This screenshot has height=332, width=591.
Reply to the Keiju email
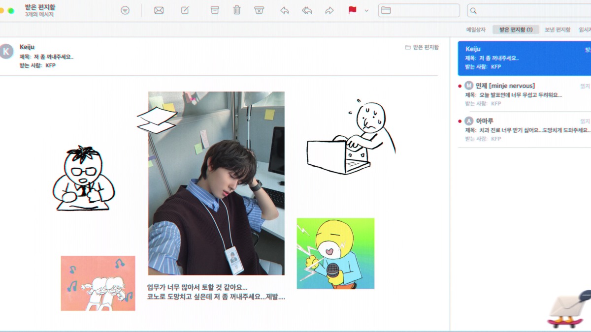(284, 10)
